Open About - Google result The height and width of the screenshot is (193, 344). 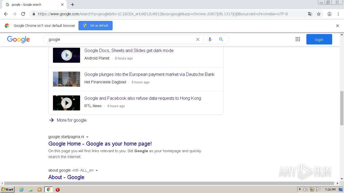(66, 177)
